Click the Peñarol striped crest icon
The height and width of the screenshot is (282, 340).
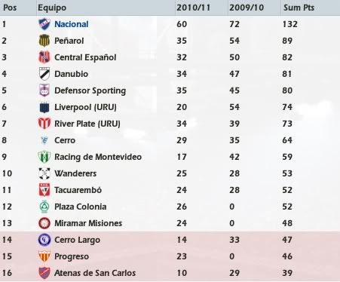[x=44, y=41]
